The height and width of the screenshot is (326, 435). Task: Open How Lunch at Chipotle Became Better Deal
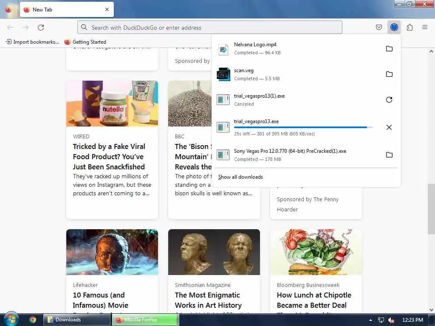(314, 300)
